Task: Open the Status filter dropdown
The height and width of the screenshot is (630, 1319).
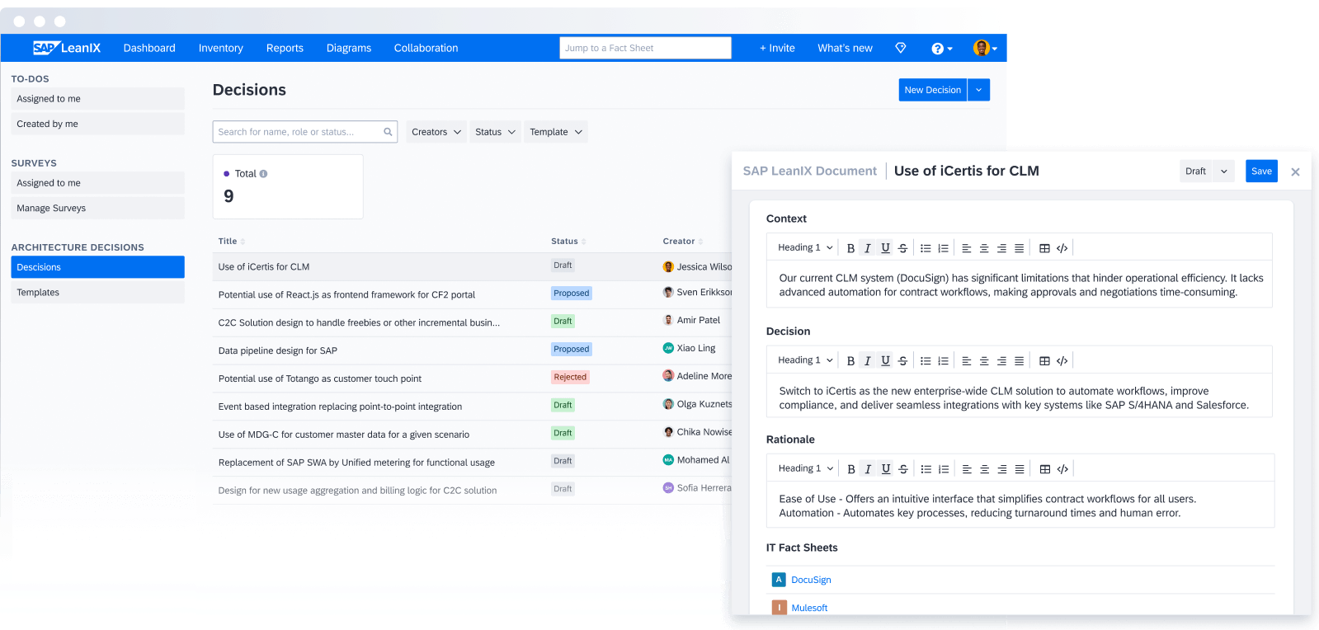Action: pyautogui.click(x=495, y=132)
